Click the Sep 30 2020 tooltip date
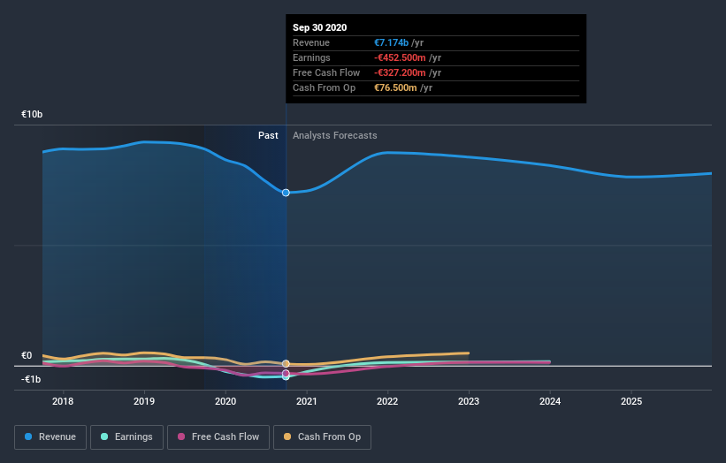The image size is (726, 463). [x=319, y=27]
